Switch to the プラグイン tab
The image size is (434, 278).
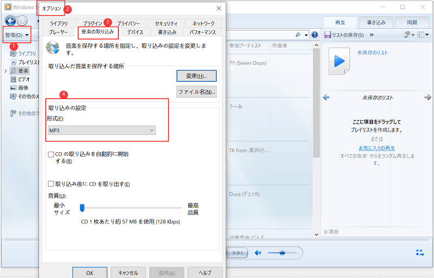pos(93,23)
